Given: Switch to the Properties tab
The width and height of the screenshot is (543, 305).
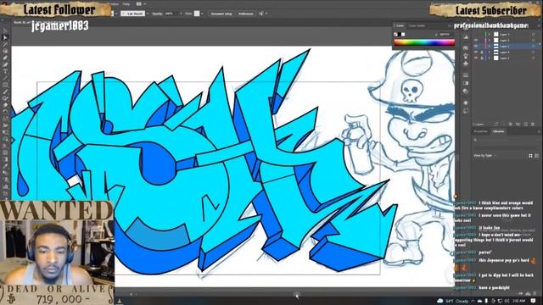Looking at the screenshot, I should pyautogui.click(x=481, y=131).
